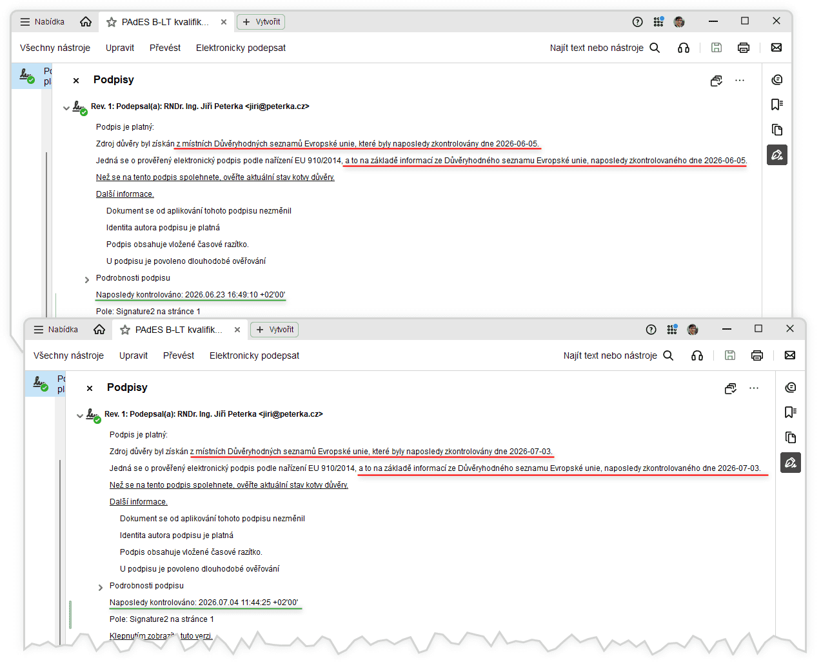Open the headphones read-aloud icon in top window
821x669 pixels.
684,48
